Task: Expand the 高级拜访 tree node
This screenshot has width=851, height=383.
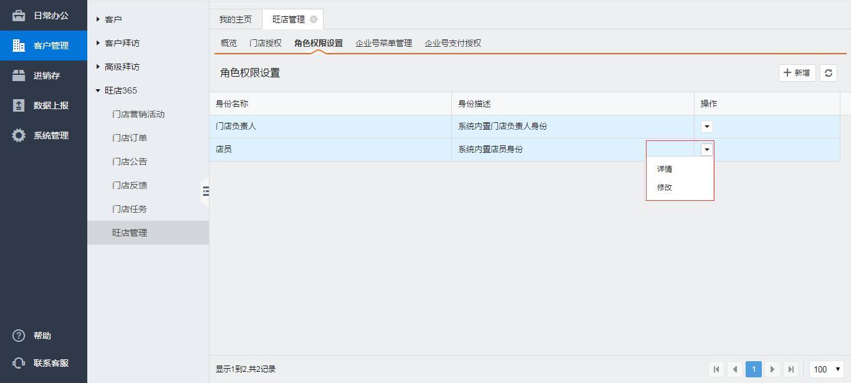Action: pyautogui.click(x=99, y=67)
